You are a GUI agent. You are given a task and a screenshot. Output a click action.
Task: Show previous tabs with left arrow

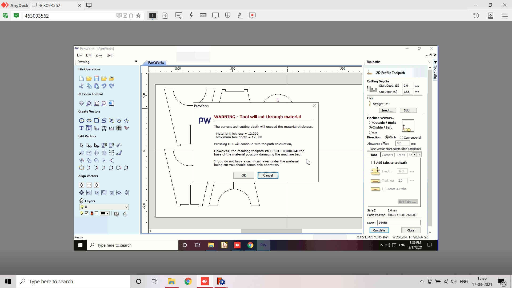(x=414, y=155)
